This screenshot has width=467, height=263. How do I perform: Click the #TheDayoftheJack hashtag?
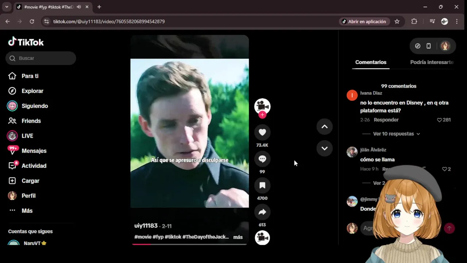pyautogui.click(x=205, y=237)
